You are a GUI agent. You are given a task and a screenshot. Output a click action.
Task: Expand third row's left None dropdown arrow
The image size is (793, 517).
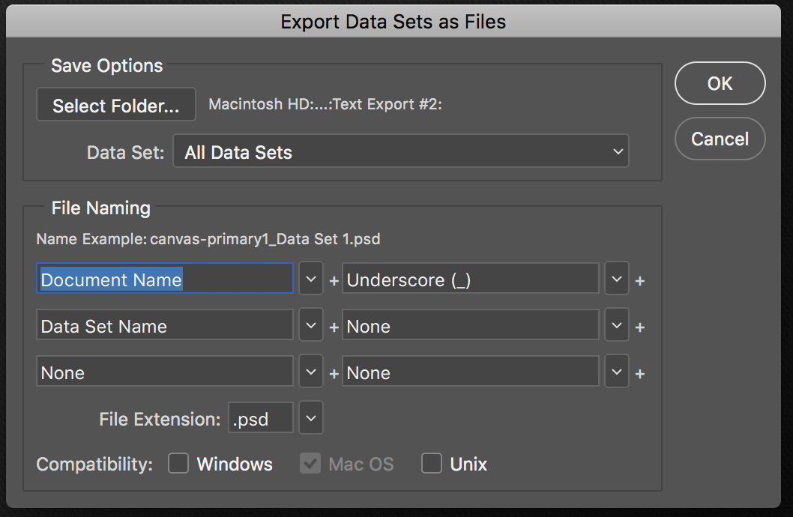tap(311, 372)
